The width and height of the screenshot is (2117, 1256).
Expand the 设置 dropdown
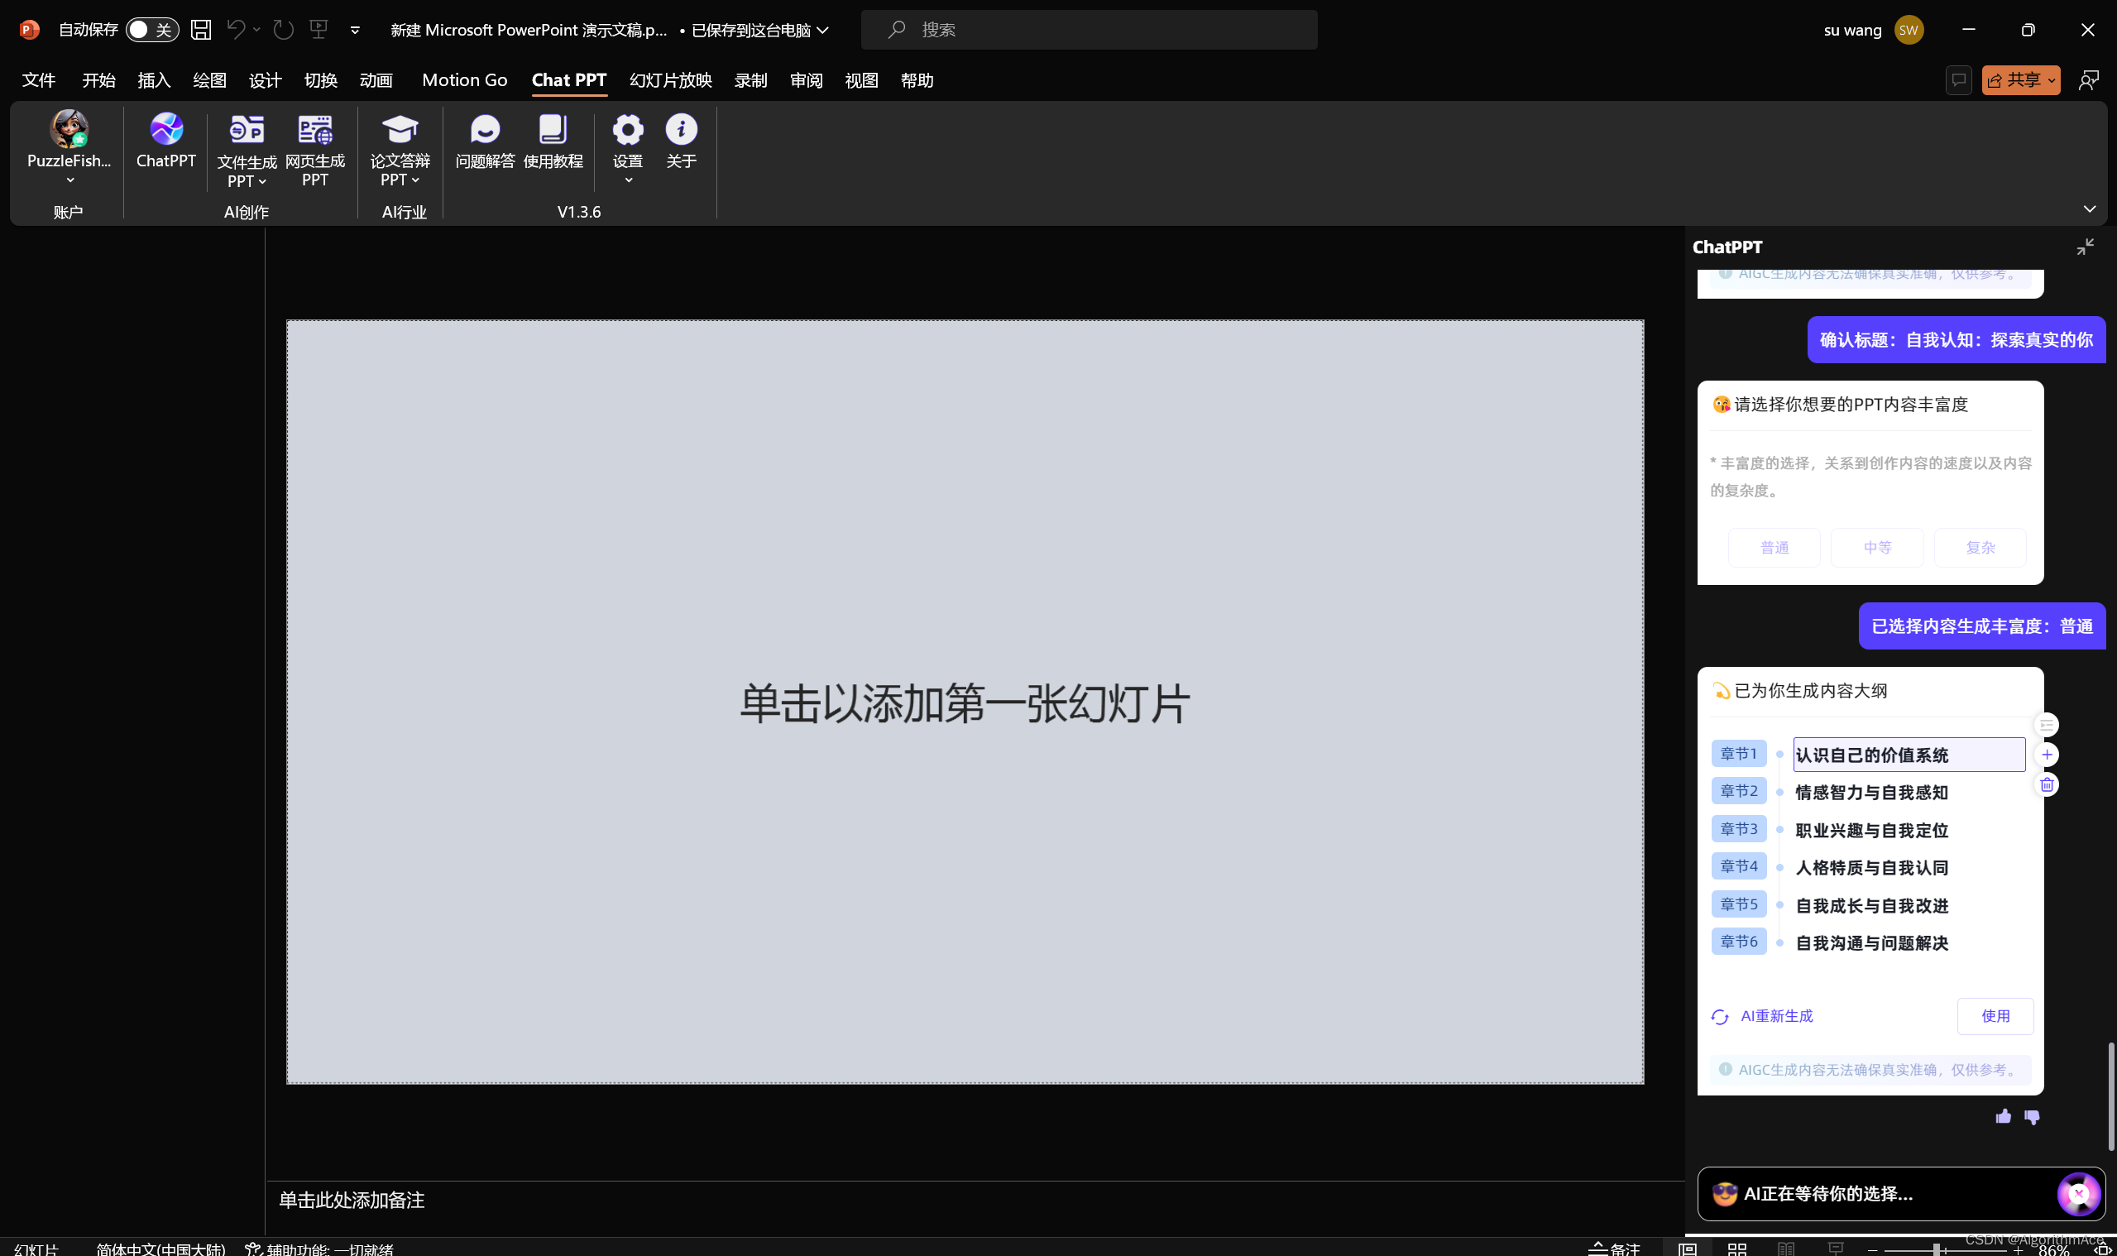(x=628, y=180)
